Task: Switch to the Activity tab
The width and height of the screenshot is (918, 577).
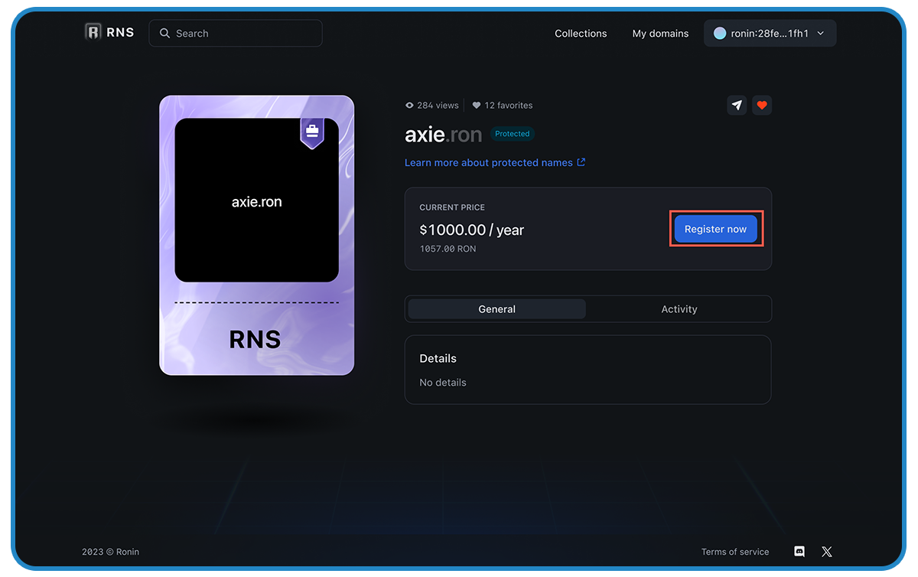Action: 679,309
